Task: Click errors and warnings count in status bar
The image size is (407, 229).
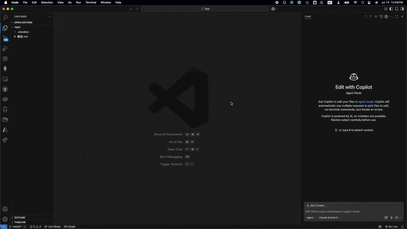Action: pyautogui.click(x=35, y=227)
